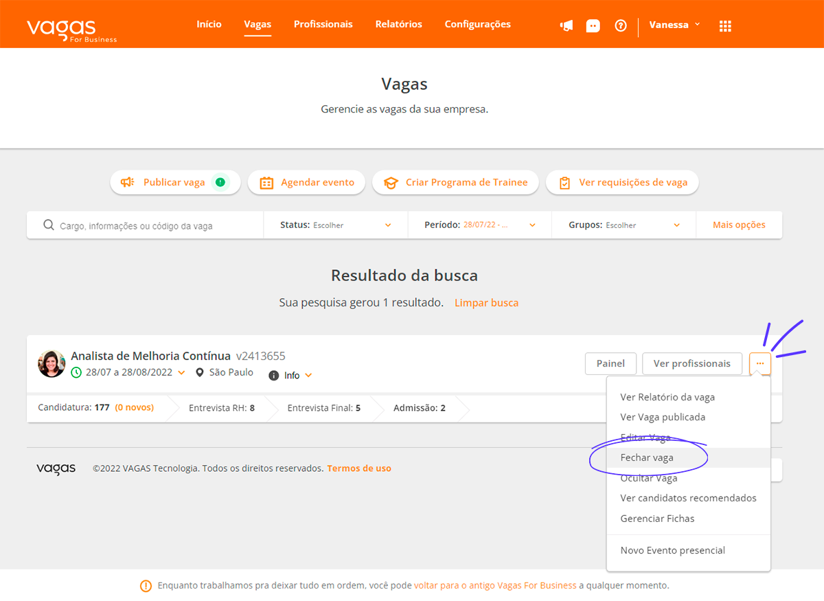Click the Limpar busca link
The image size is (824, 601).
tap(486, 303)
